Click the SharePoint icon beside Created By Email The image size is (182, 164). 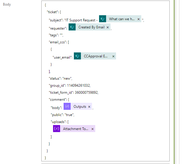coord(72,27)
